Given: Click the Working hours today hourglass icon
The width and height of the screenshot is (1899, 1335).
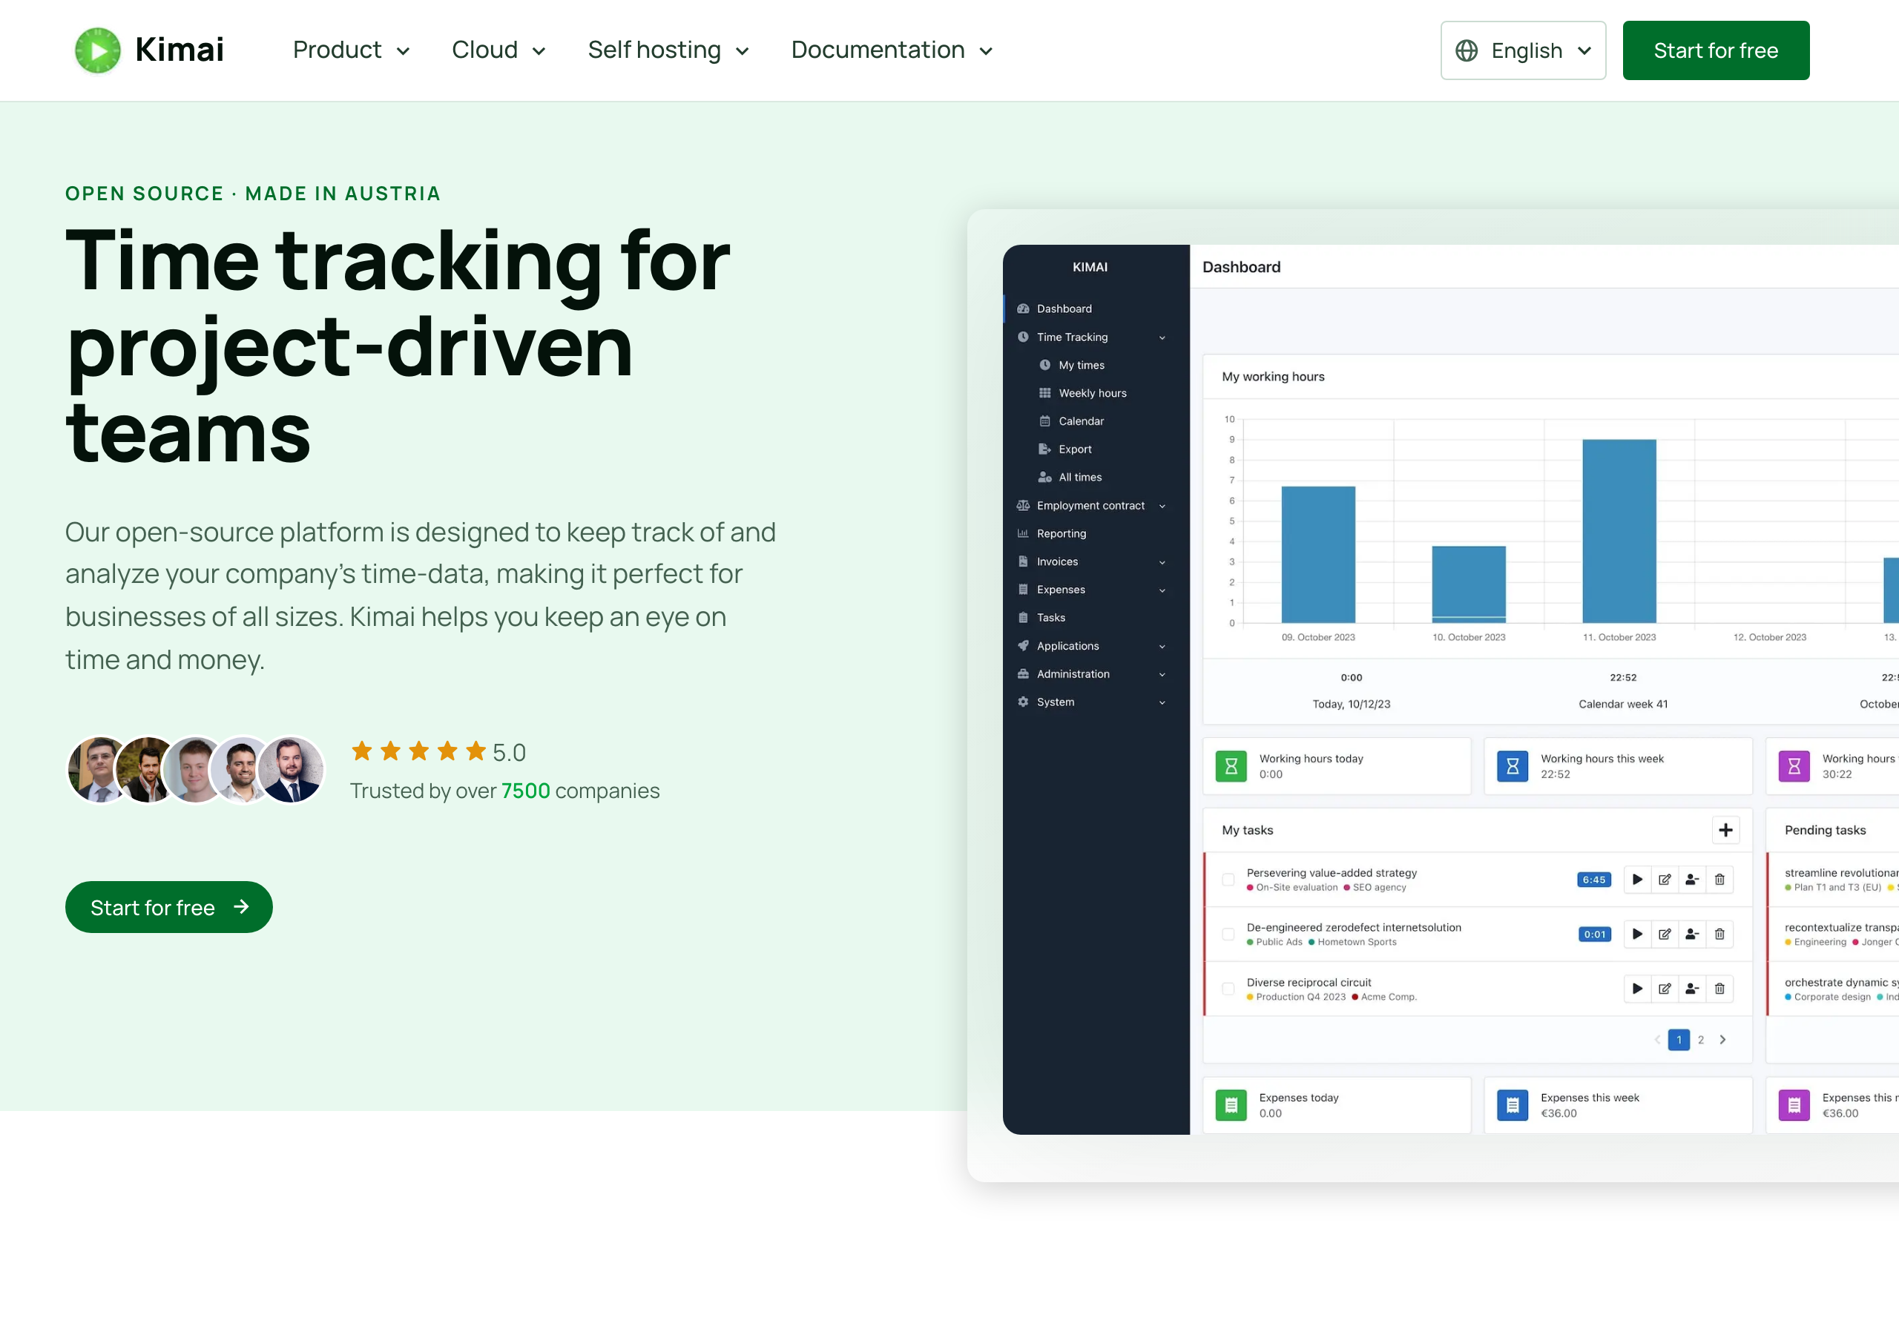Looking at the screenshot, I should (1231, 766).
